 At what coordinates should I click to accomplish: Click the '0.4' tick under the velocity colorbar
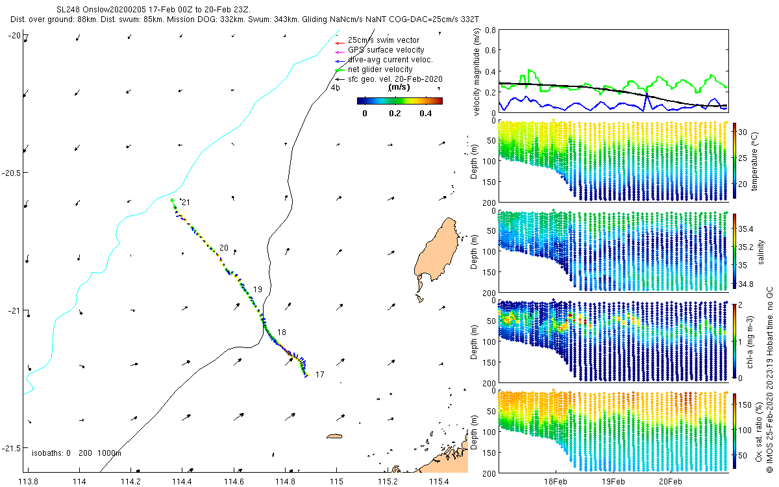click(425, 114)
